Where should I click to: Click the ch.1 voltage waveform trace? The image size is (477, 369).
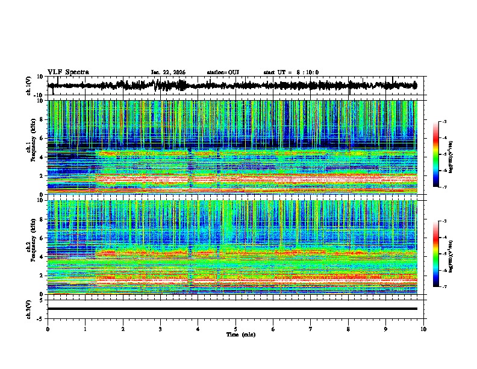click(232, 86)
